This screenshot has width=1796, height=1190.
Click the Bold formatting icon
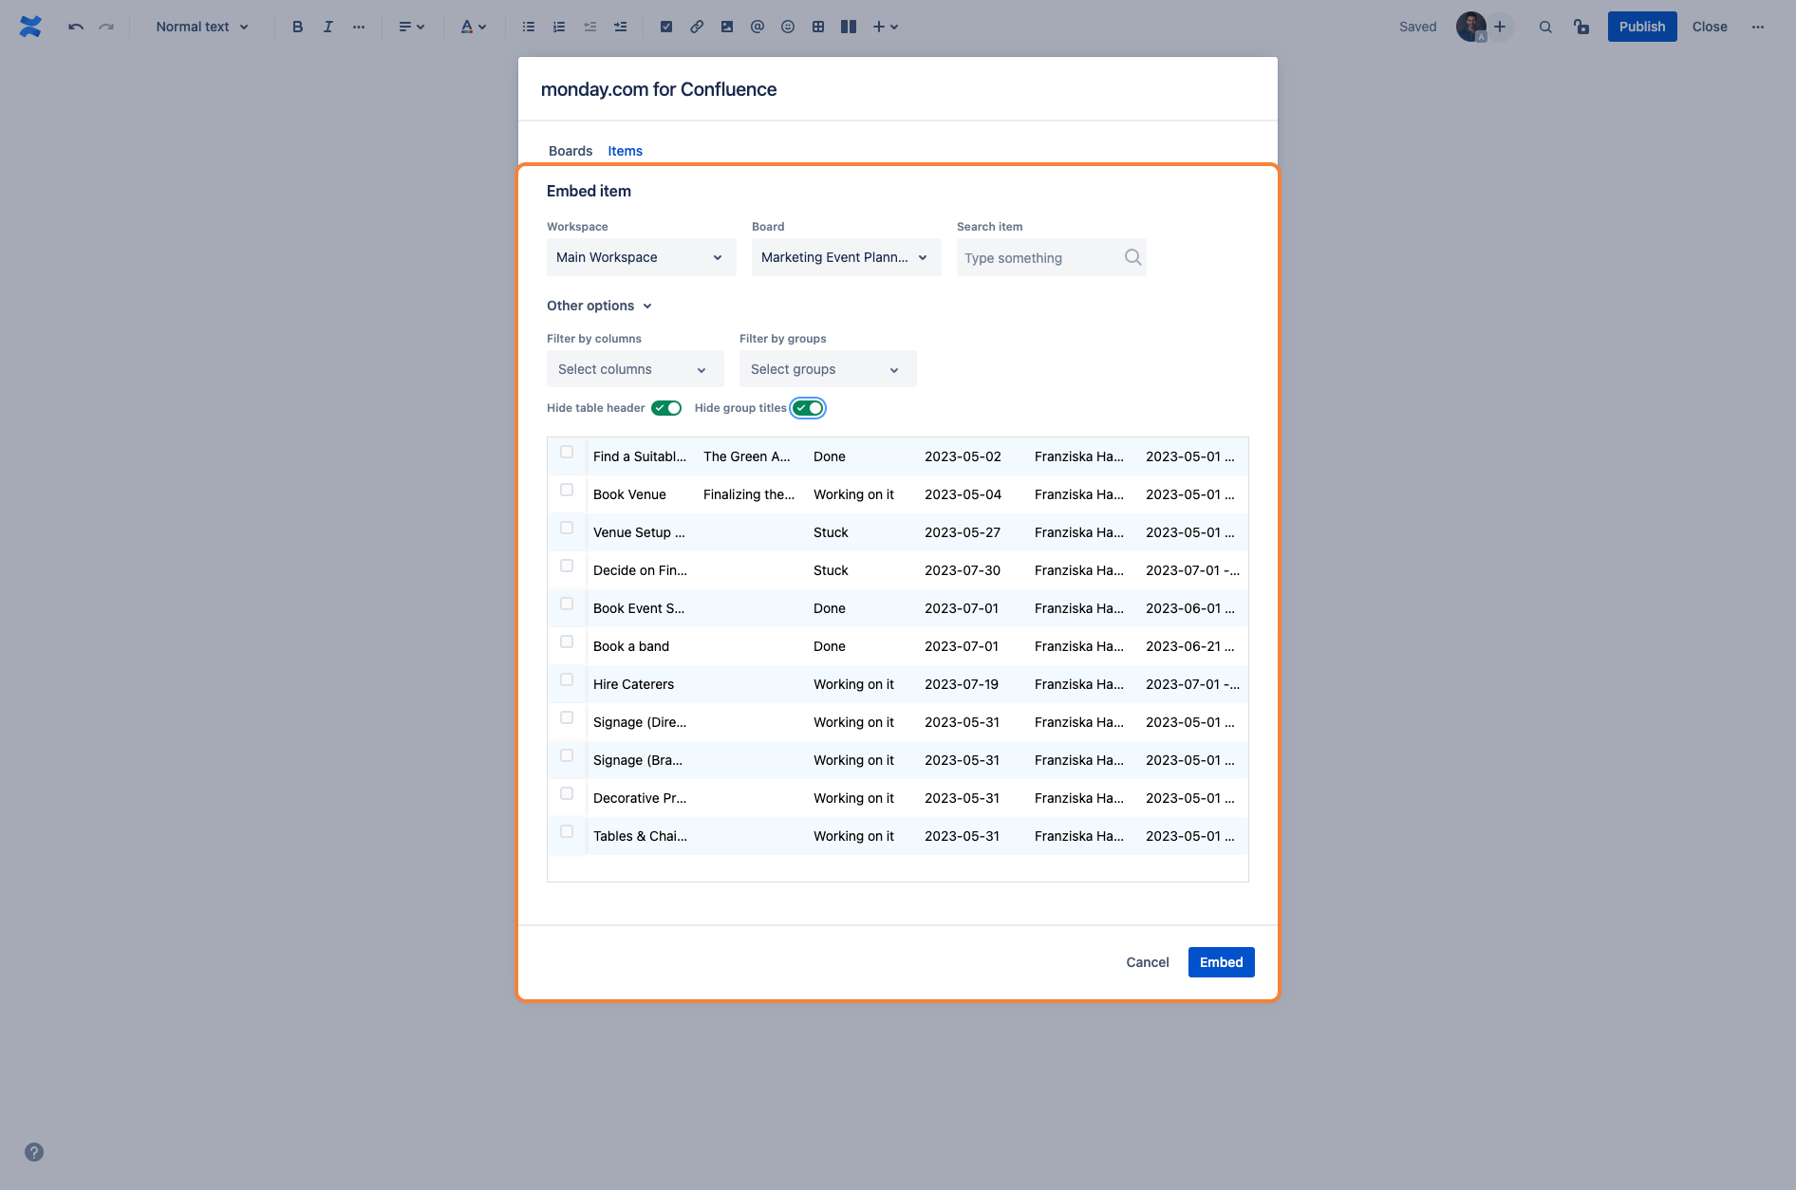click(297, 27)
